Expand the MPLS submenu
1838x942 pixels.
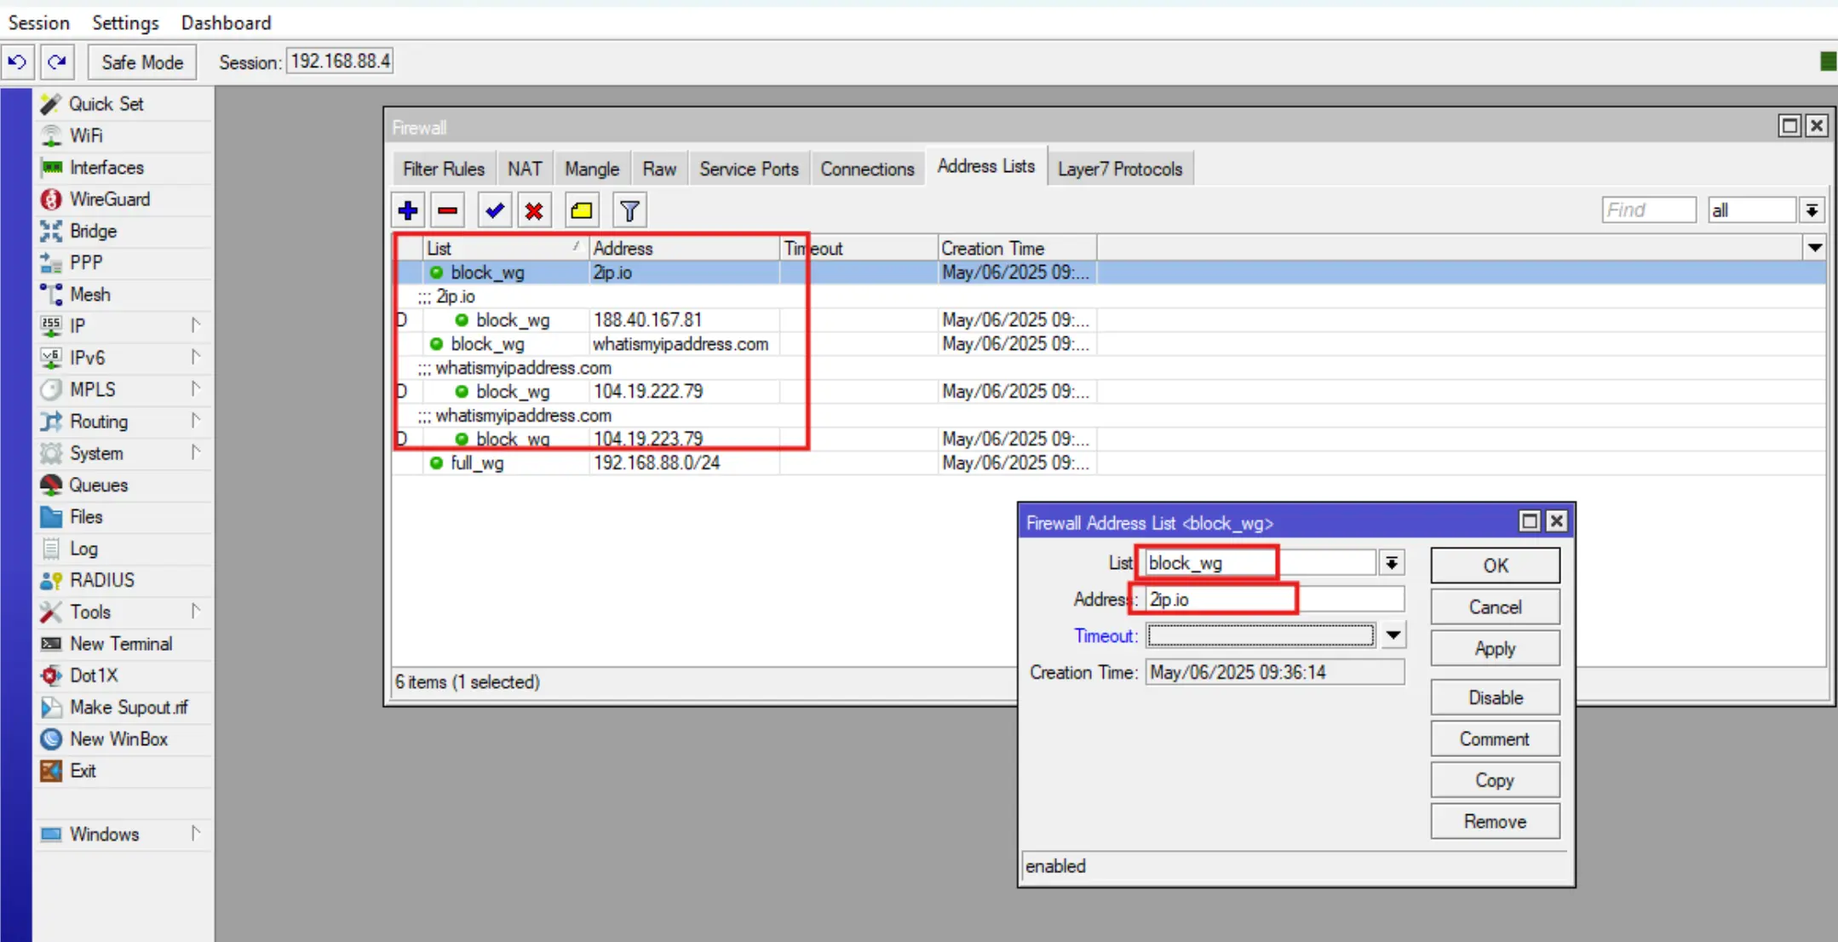click(x=196, y=389)
